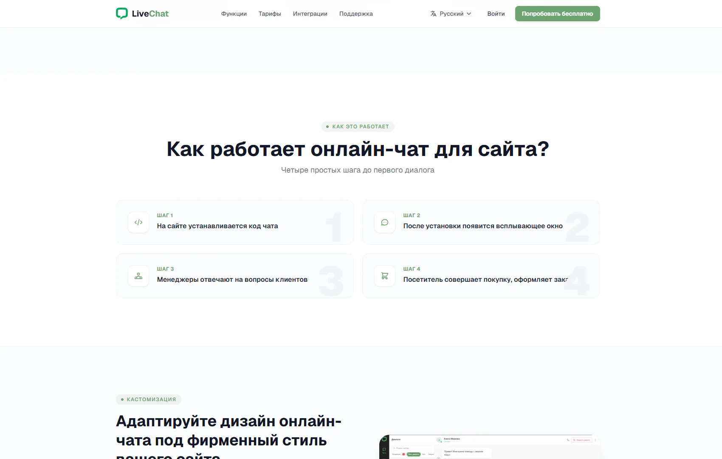Click the LiveChat logo icon
The height and width of the screenshot is (459, 722).
tap(122, 14)
